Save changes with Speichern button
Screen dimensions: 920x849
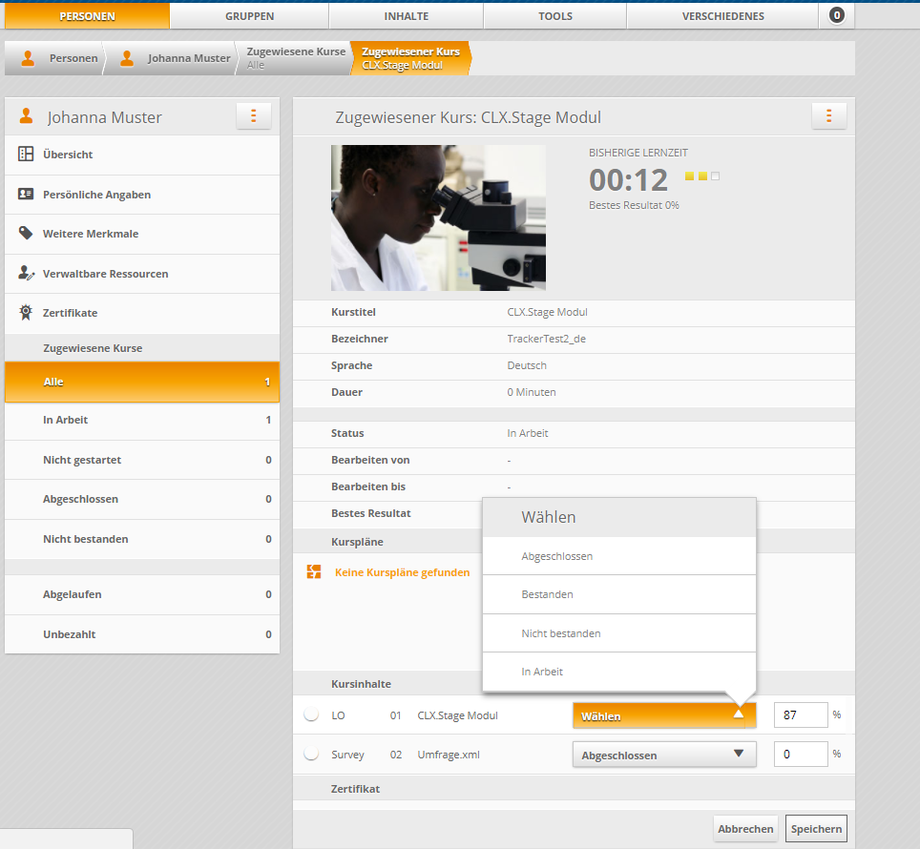816,829
